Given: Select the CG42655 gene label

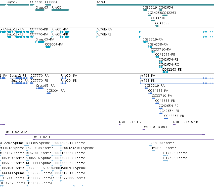Looking at the screenshot, I should tap(162, 23).
